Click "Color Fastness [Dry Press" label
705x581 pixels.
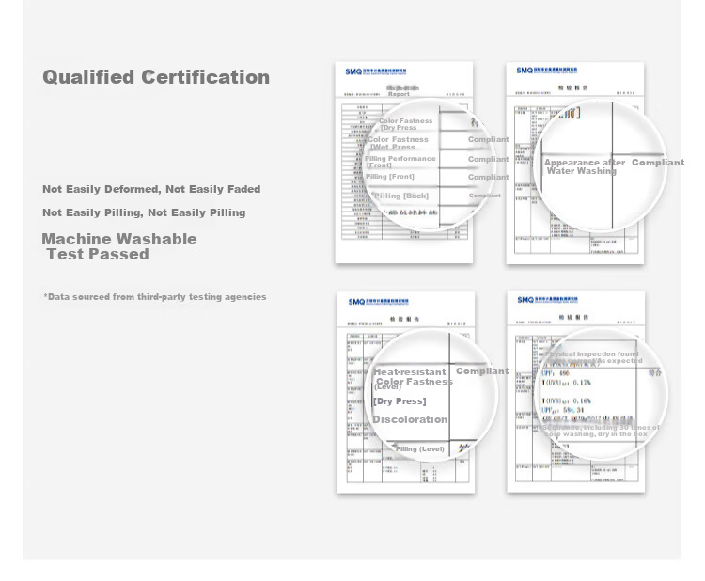coord(405,124)
